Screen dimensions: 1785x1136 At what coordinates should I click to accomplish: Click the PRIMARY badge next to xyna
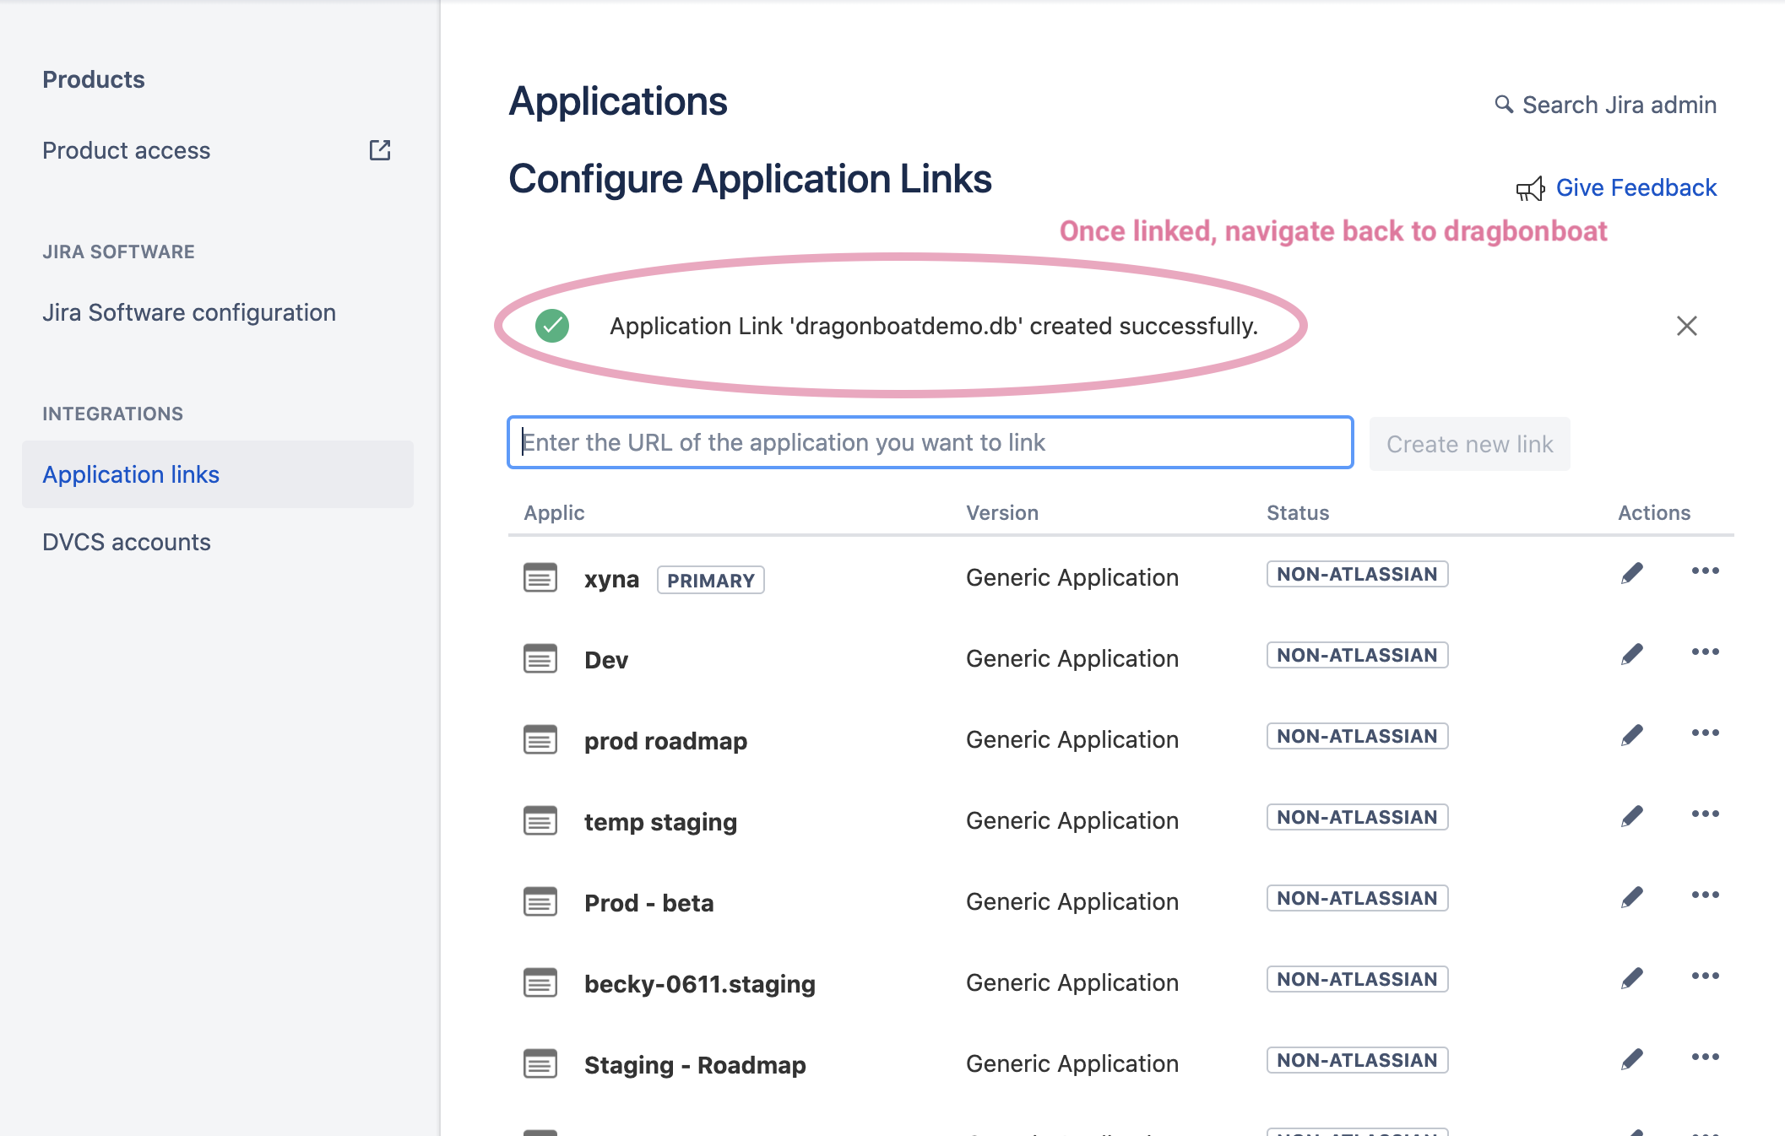[x=711, y=581]
